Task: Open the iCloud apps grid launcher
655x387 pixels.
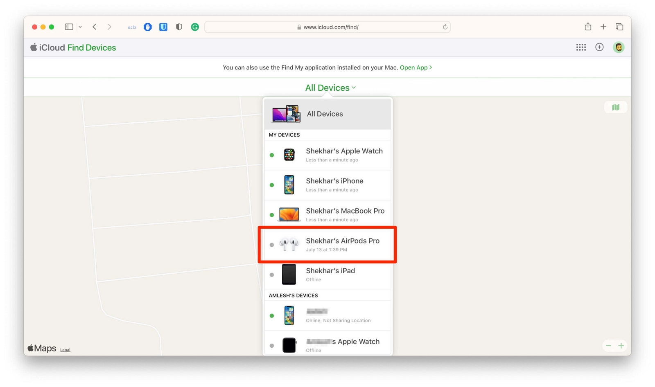Action: tap(581, 47)
